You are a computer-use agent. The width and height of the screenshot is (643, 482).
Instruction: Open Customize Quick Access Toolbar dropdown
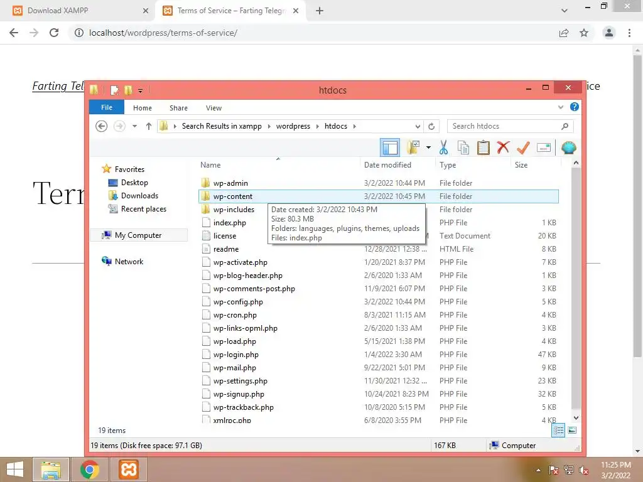140,90
